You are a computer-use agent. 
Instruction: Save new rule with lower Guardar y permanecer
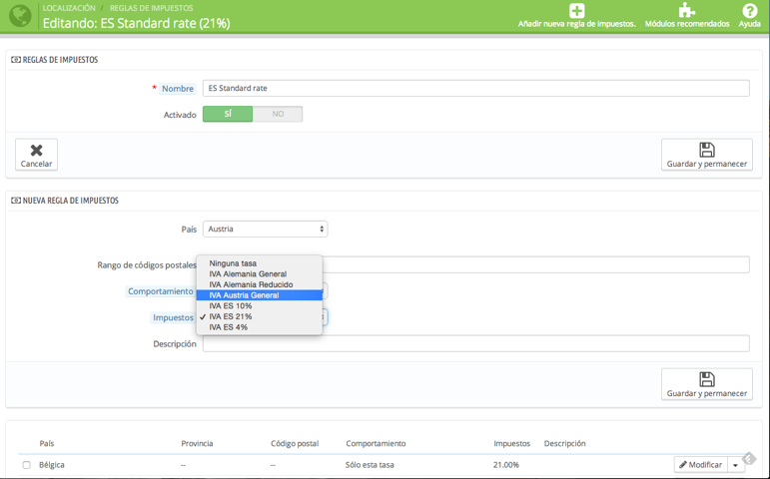[707, 384]
